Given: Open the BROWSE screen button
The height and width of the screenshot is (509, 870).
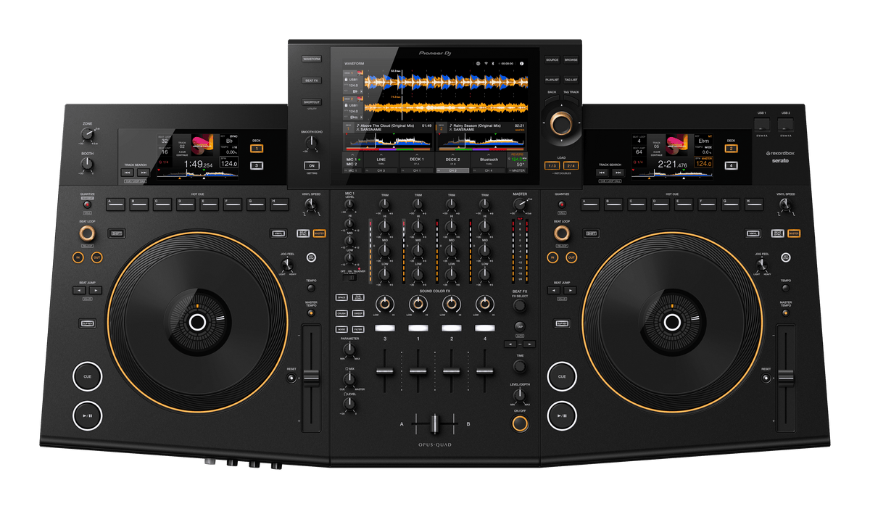Looking at the screenshot, I should [x=571, y=59].
